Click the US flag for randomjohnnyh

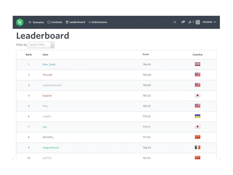pyautogui.click(x=198, y=85)
